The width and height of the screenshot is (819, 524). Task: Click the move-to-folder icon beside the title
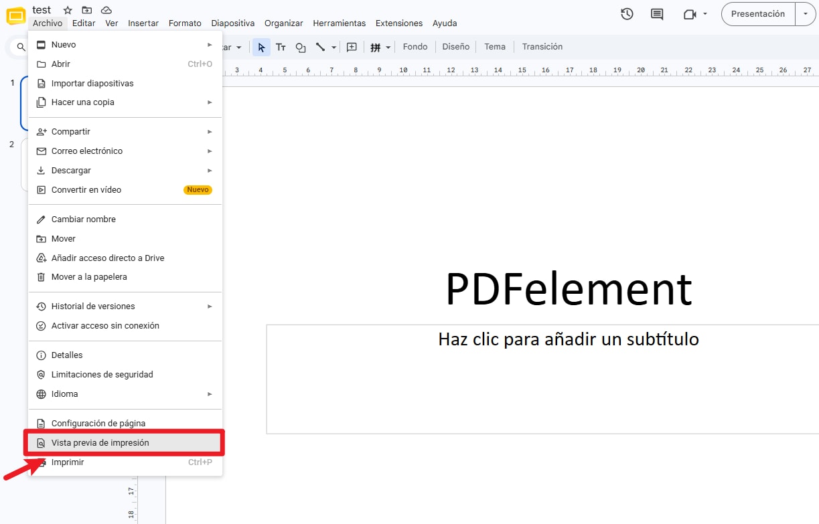86,10
